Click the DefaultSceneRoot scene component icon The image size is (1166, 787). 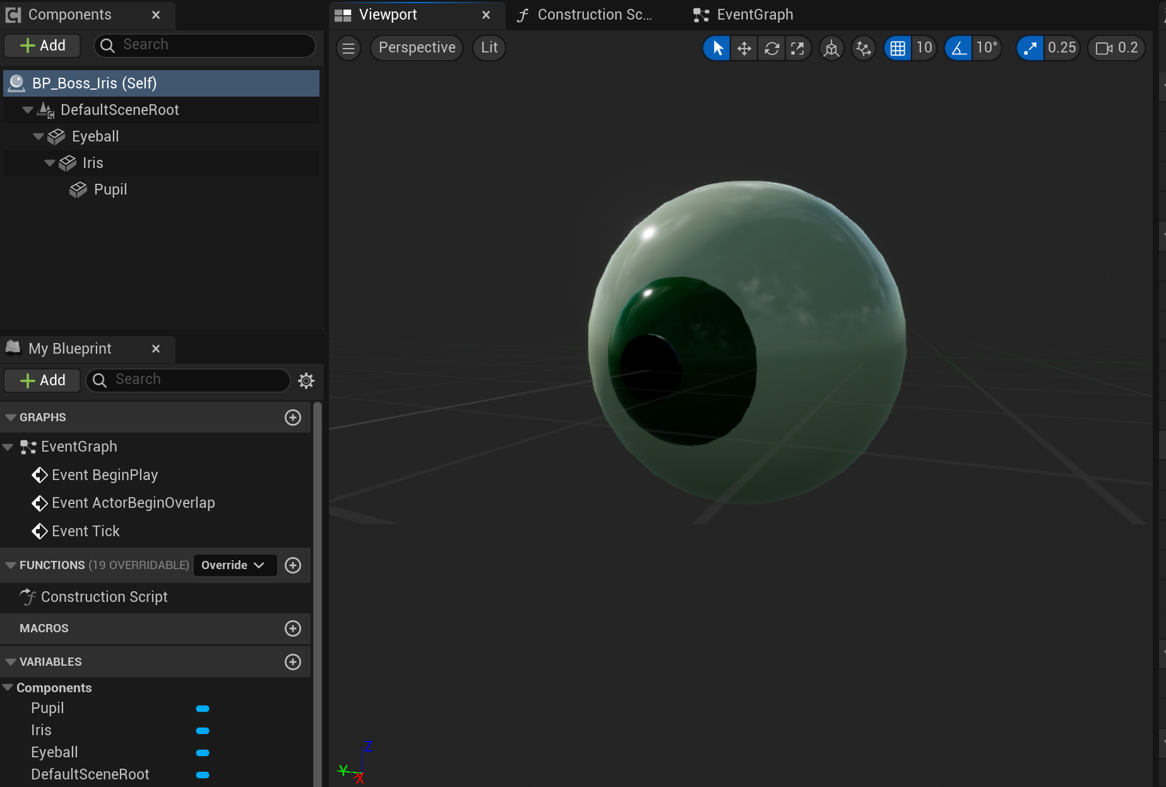(45, 110)
